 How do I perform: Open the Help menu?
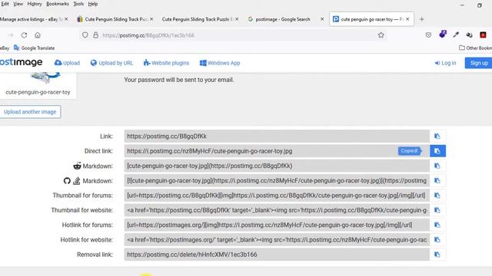point(92,4)
